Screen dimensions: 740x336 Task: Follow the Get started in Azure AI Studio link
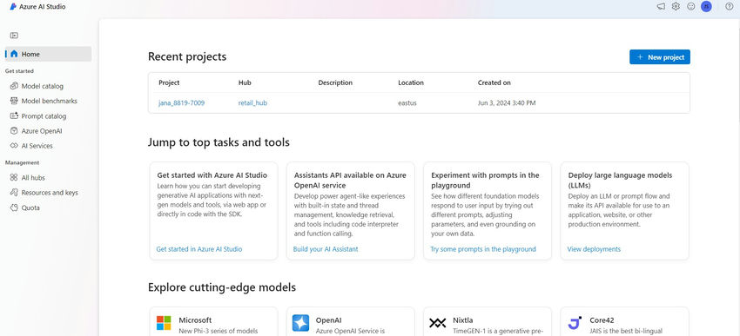click(x=199, y=249)
